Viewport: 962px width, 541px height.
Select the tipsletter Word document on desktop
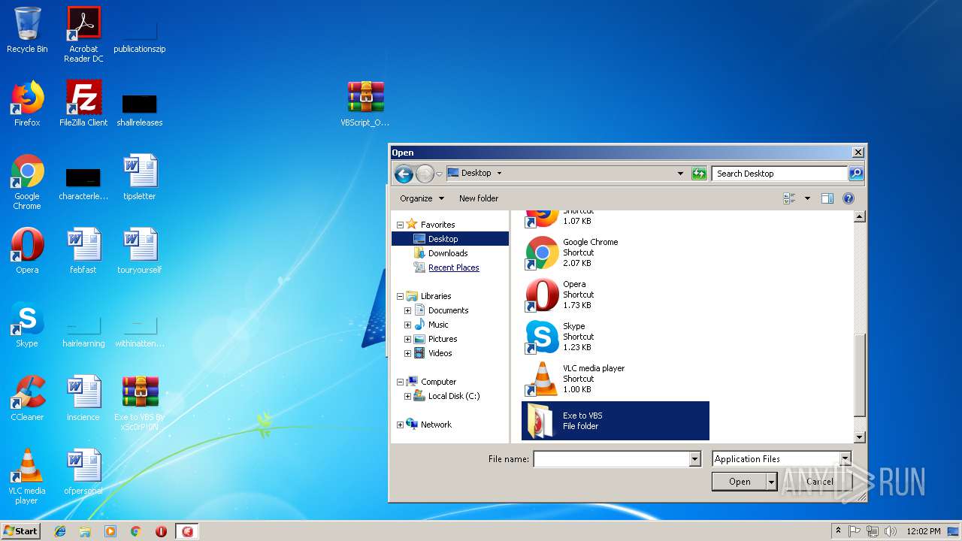click(140, 177)
